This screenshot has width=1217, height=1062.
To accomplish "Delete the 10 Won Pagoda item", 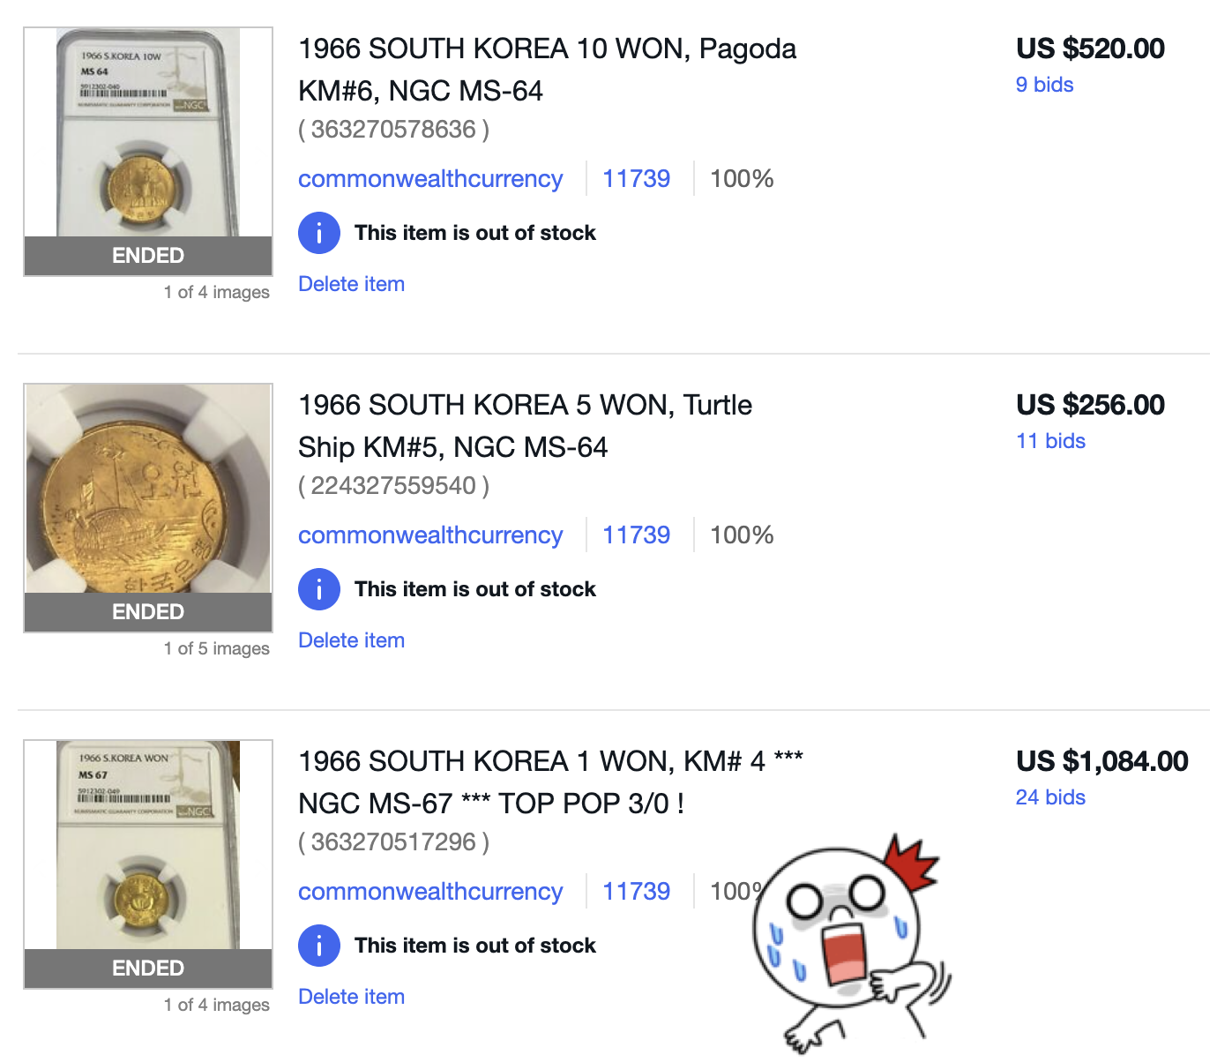I will point(351,284).
